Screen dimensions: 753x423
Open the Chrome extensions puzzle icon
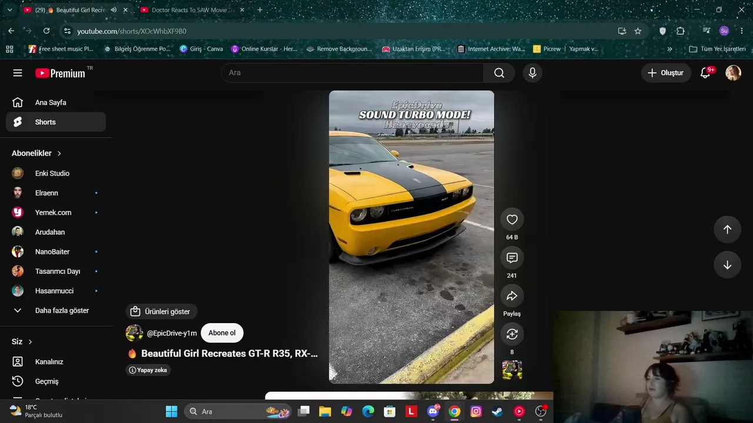681,31
